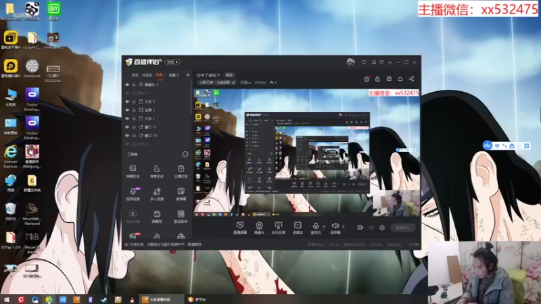Image resolution: width=541 pixels, height=304 pixels.
Task: Toggle visibility of 文本 1 source
Action: click(x=127, y=119)
